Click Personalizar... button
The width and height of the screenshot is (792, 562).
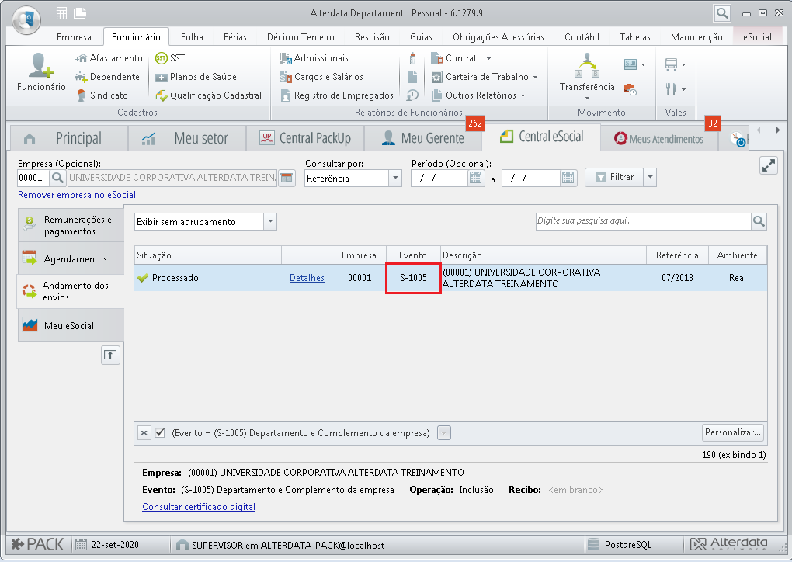732,432
